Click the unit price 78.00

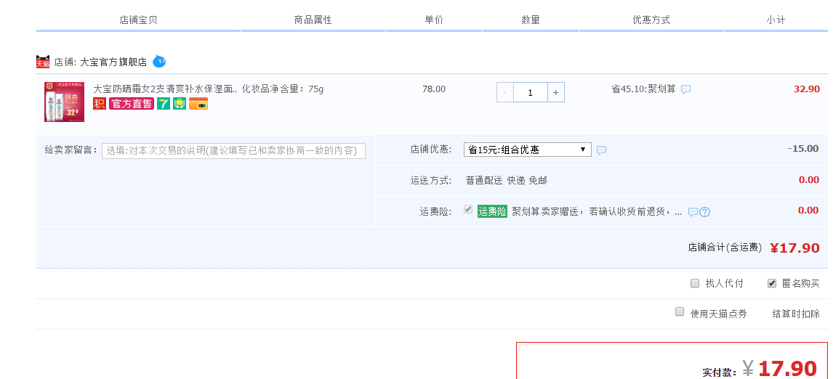[434, 89]
